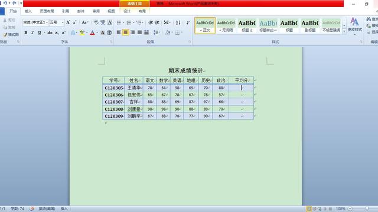378x212 pixels.
Task: Apply the red Font Color
Action: (x=92, y=32)
